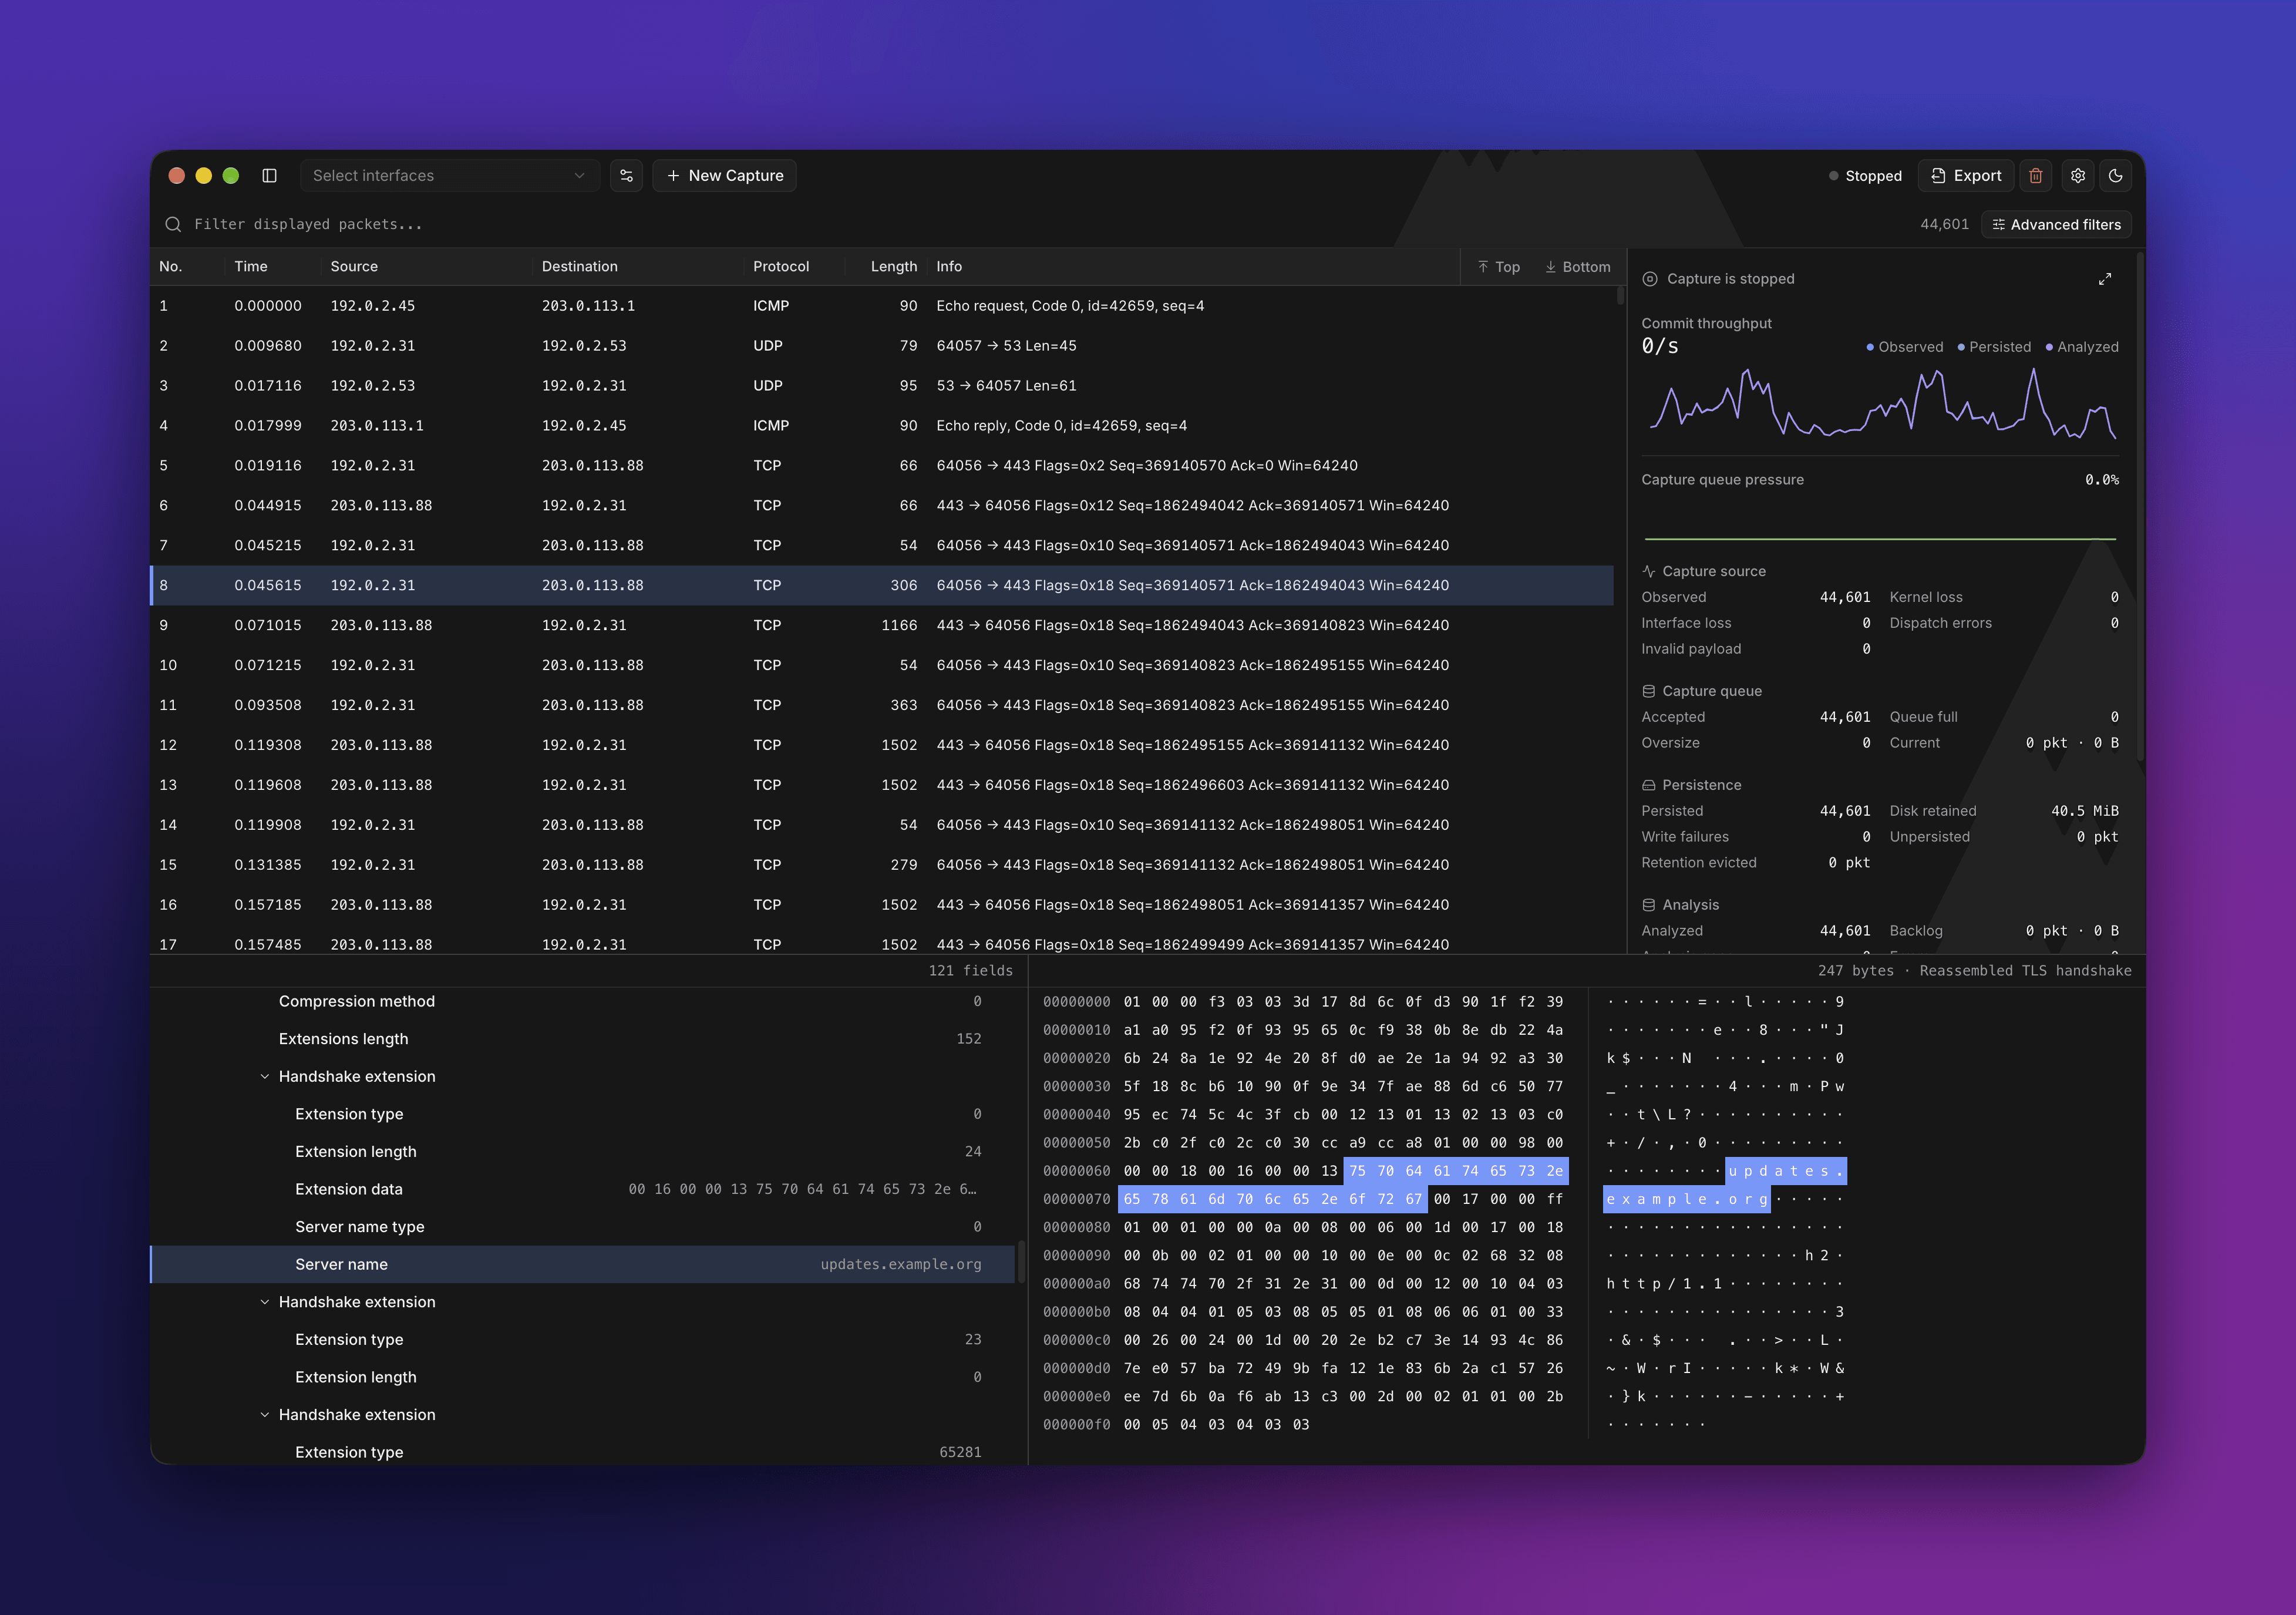The height and width of the screenshot is (1615, 2296).
Task: Collapse the Handshake extension above type 23
Action: tap(264, 1302)
